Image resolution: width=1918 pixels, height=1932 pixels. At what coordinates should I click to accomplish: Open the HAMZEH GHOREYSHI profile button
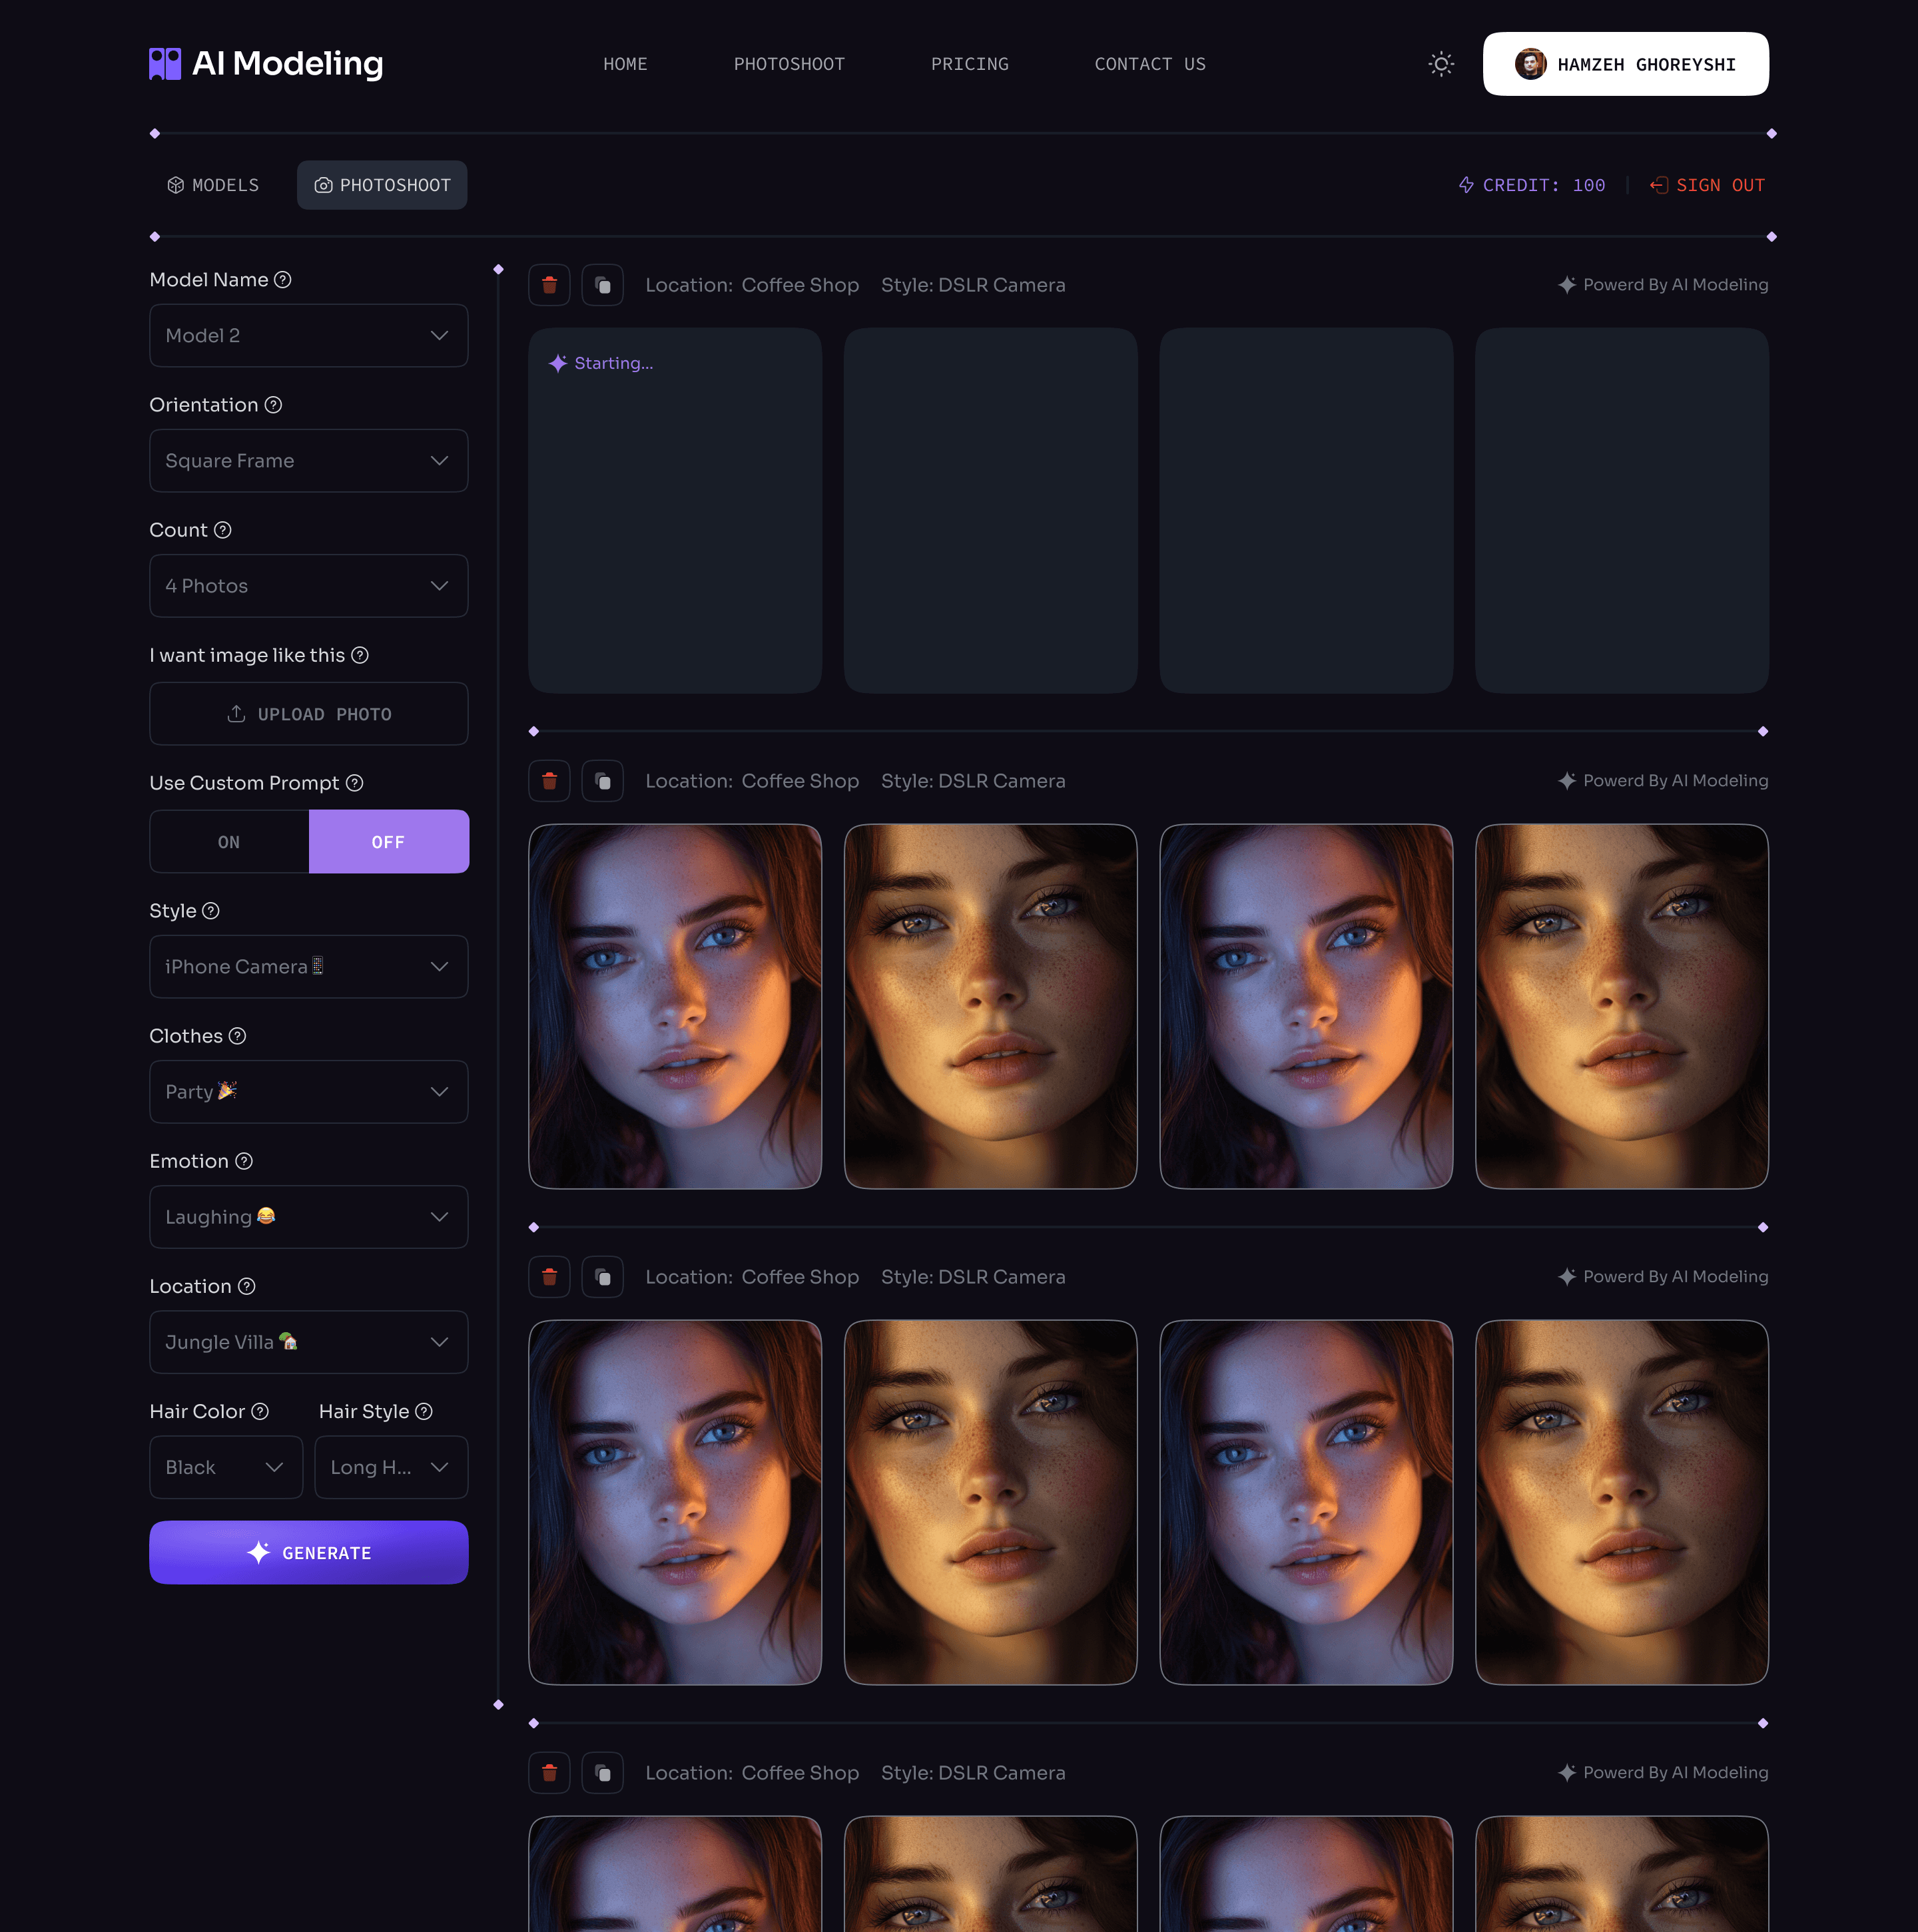1625,64
